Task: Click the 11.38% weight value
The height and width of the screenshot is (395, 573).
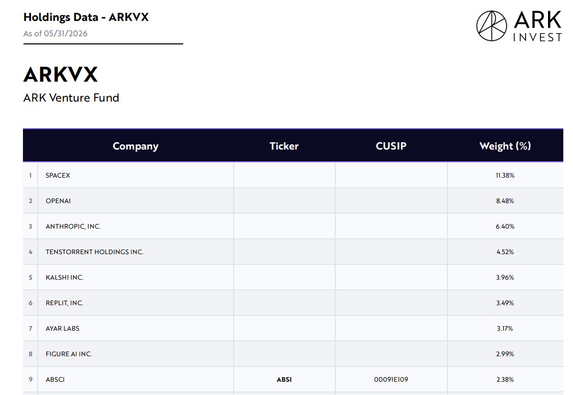Action: [x=505, y=176]
